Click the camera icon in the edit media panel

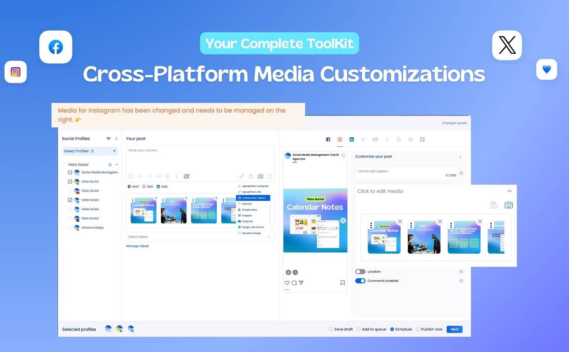pos(508,205)
